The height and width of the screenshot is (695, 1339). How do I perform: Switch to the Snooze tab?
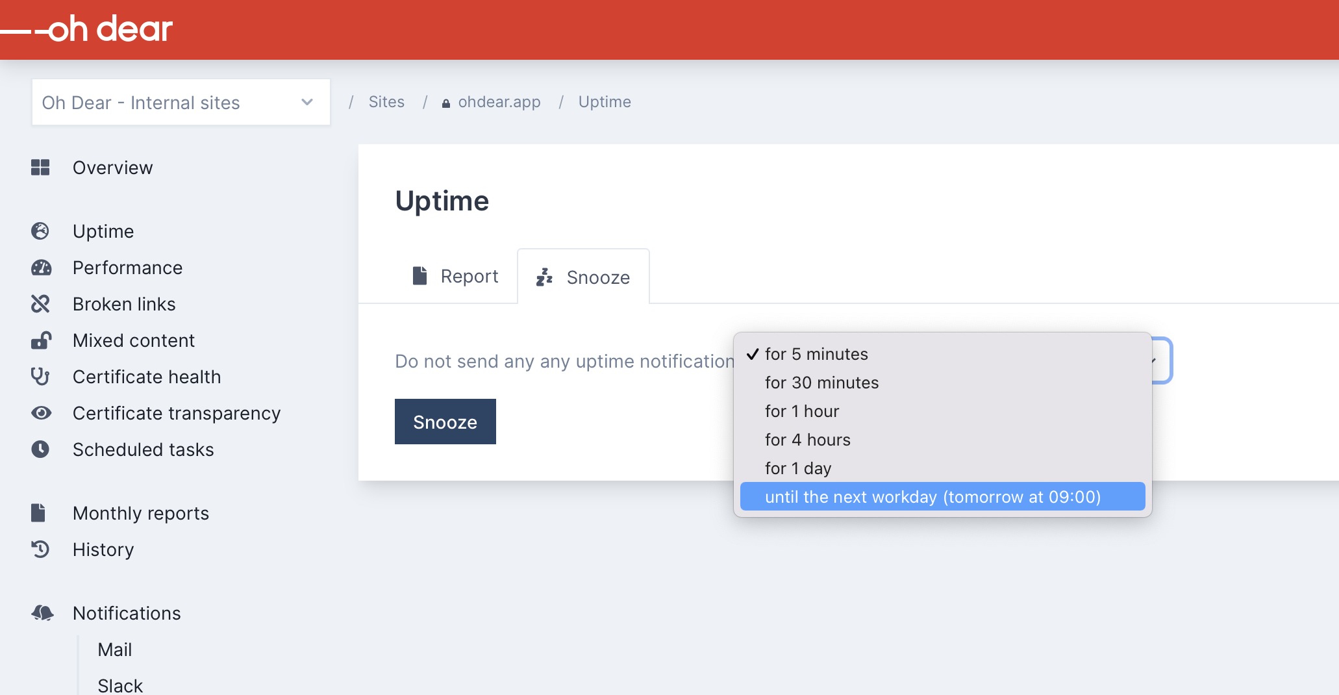point(583,277)
